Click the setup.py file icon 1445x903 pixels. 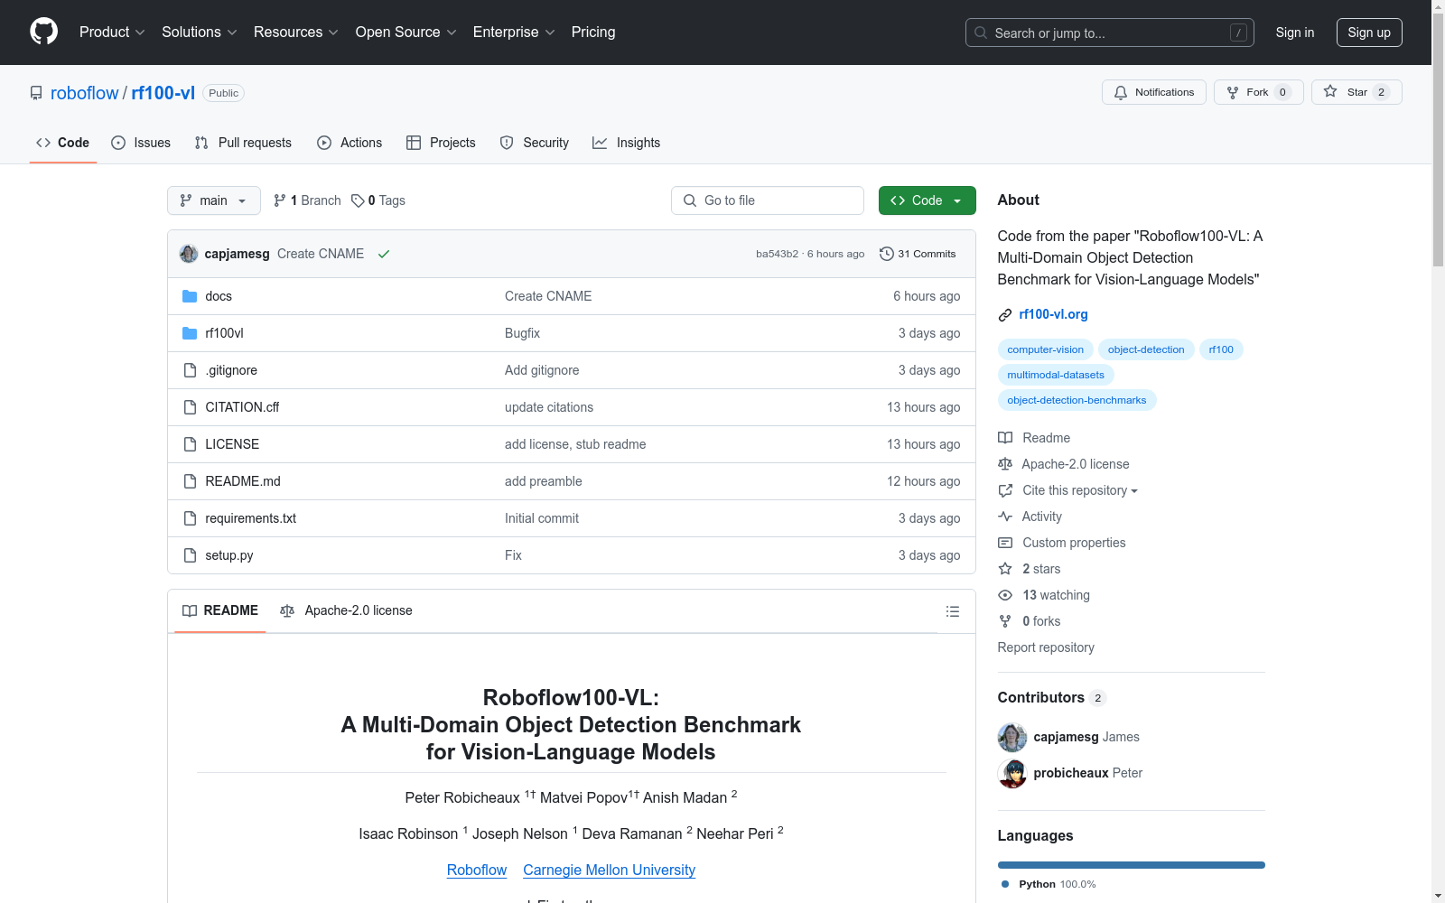tap(190, 555)
